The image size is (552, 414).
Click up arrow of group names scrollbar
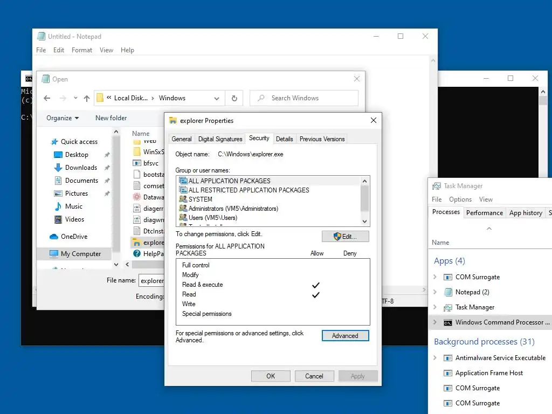(365, 181)
